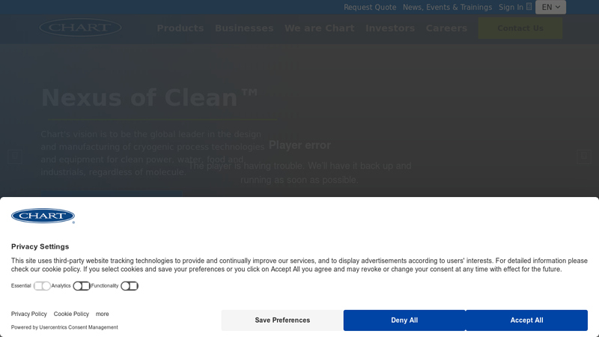Open the We are Chart menu
Image resolution: width=599 pixels, height=337 pixels.
[320, 28]
